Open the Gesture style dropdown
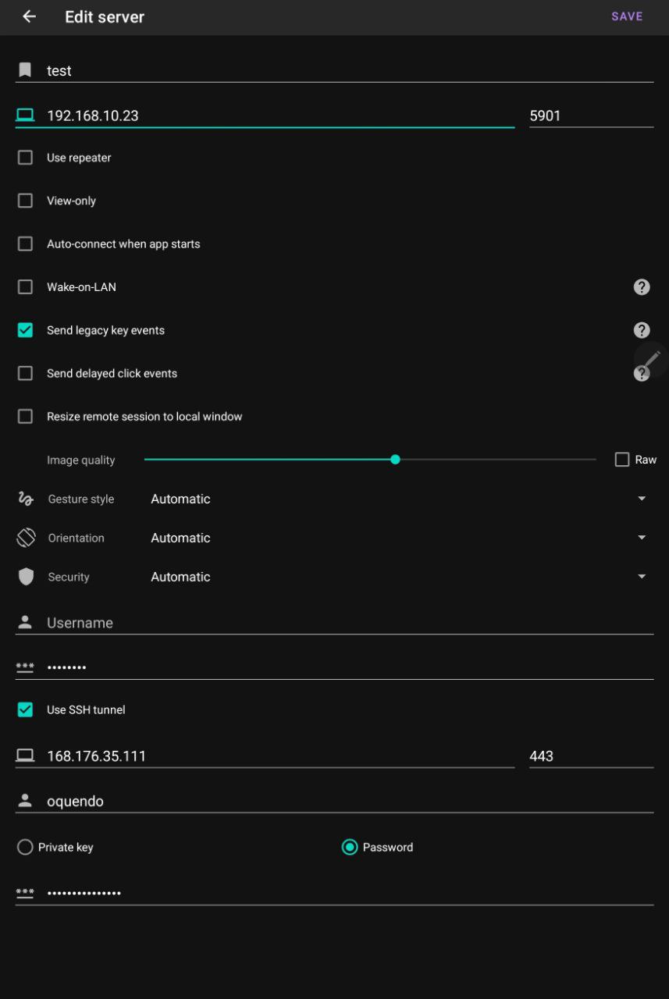Viewport: 669px width, 999px height. (642, 499)
